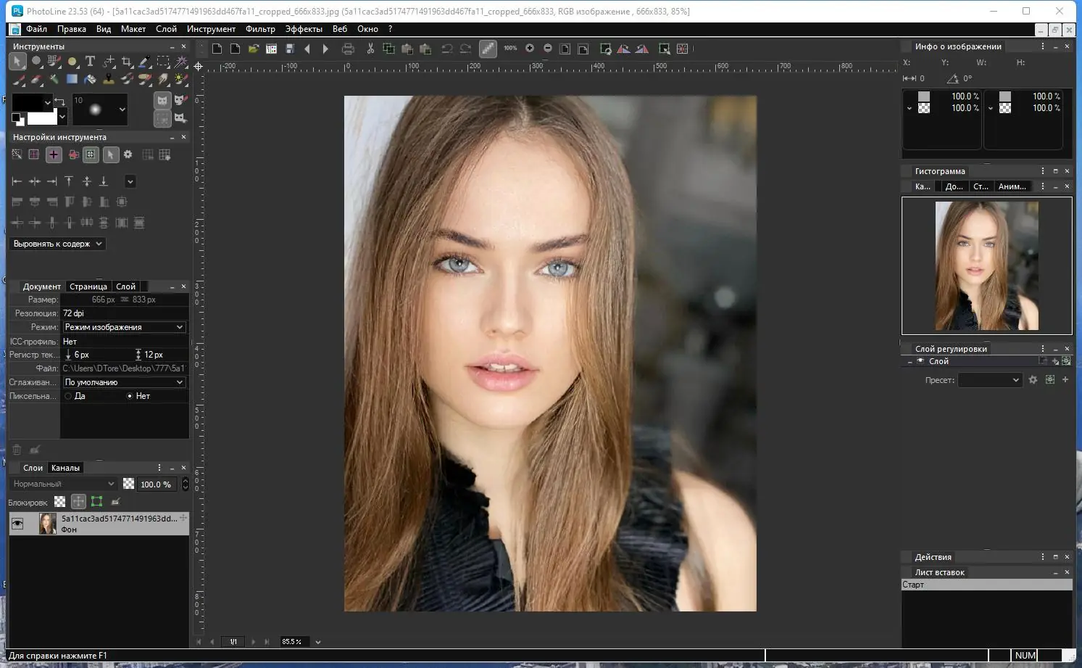This screenshot has width=1082, height=668.
Task: Open the Выровнять к содерж dropdown
Action: (x=58, y=244)
